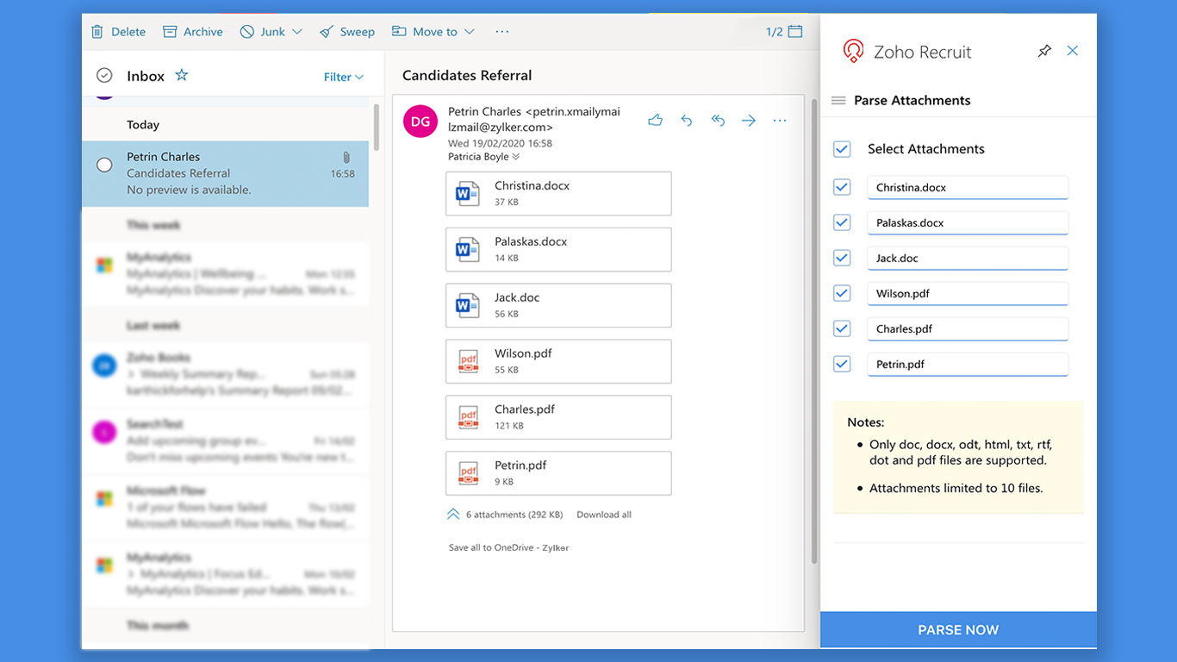Expand the Patricia Boyle recipients list
1177x662 pixels.
[x=516, y=157]
